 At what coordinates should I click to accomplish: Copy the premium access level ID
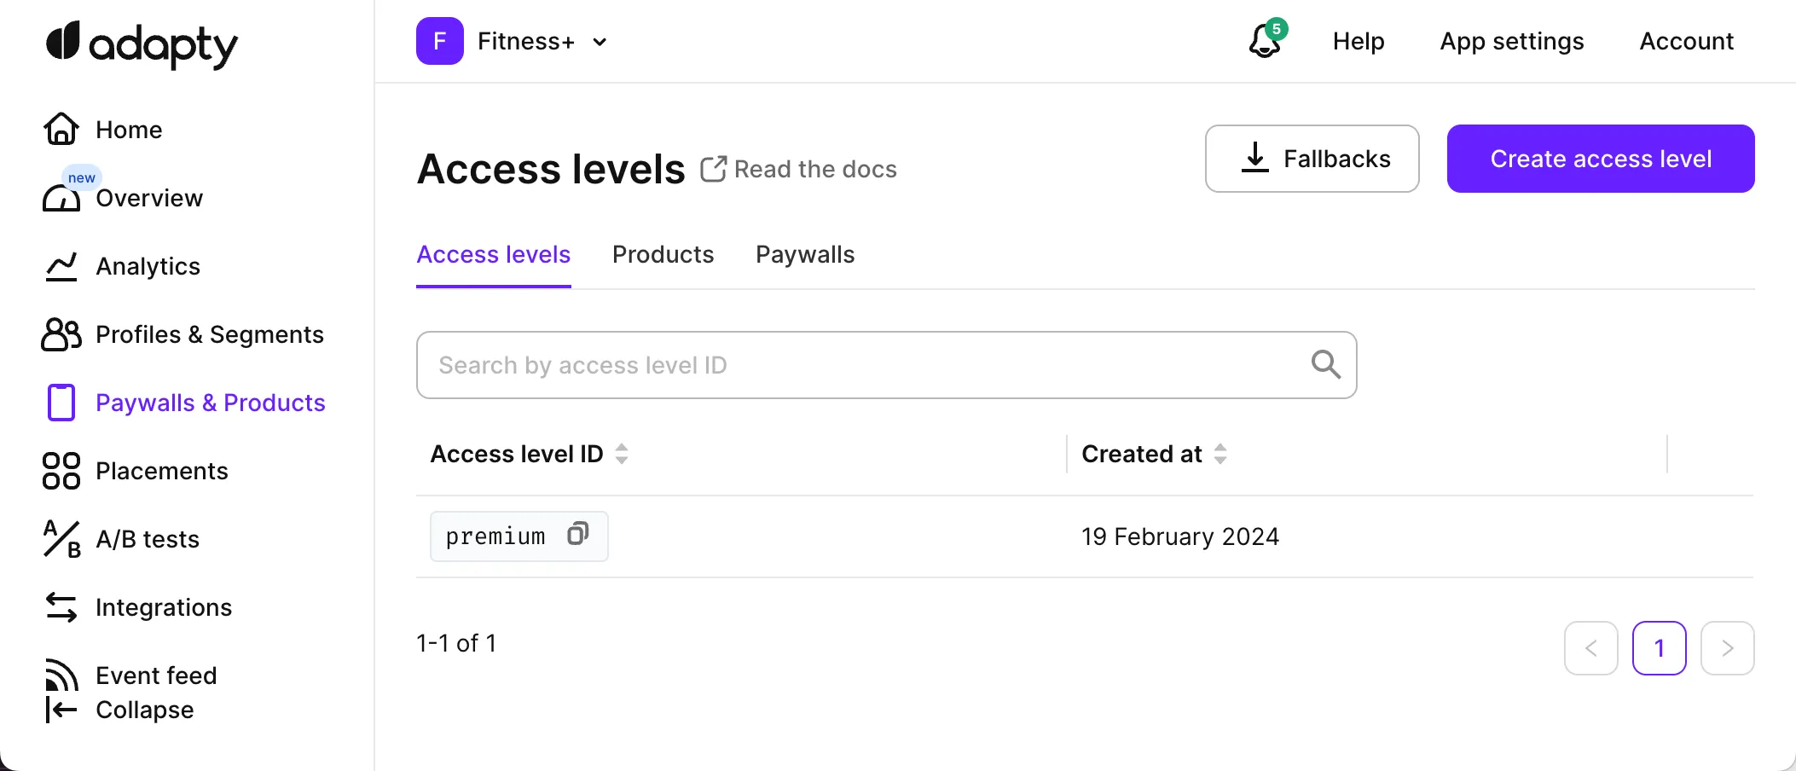tap(578, 535)
